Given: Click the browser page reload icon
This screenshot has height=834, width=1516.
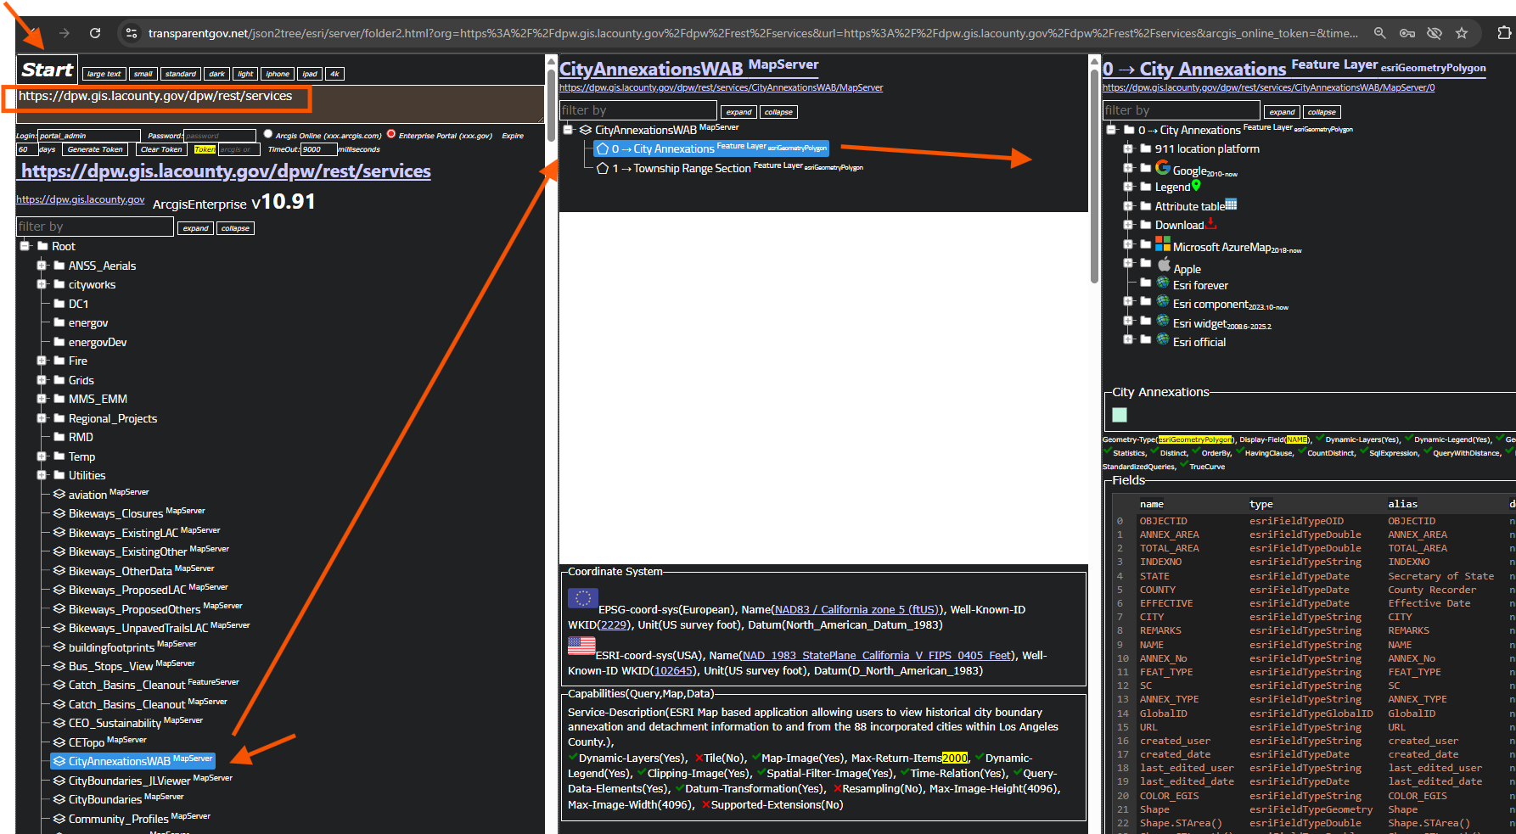Looking at the screenshot, I should click(x=95, y=33).
